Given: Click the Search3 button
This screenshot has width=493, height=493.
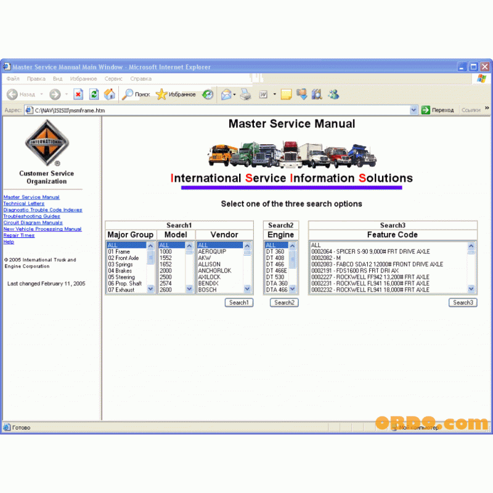Looking at the screenshot, I should [463, 303].
